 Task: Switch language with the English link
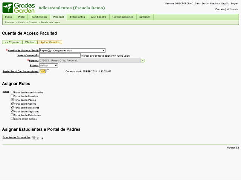235,3
